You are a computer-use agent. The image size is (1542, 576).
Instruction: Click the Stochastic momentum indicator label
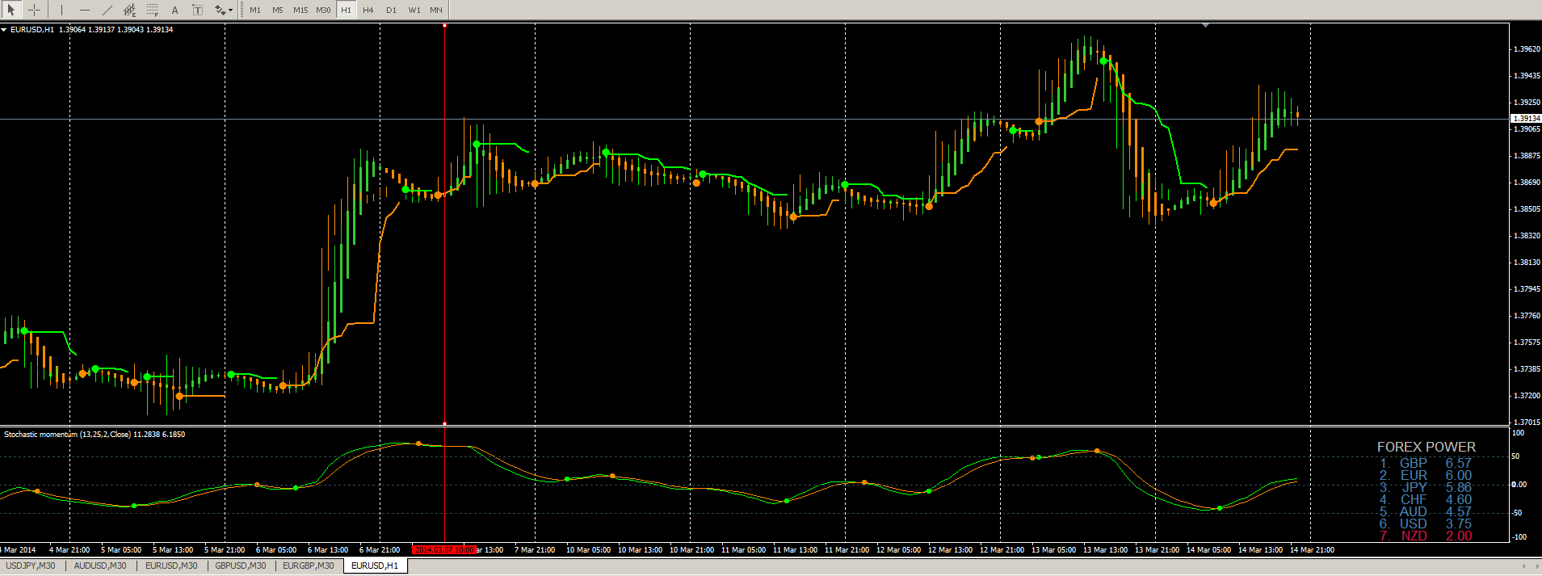click(95, 435)
